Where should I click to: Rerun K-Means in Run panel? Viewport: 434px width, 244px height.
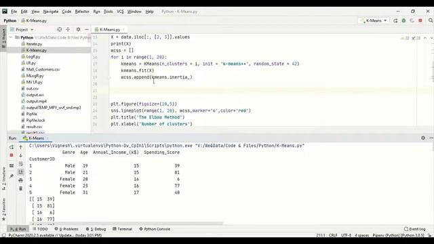pyautogui.click(x=12, y=147)
